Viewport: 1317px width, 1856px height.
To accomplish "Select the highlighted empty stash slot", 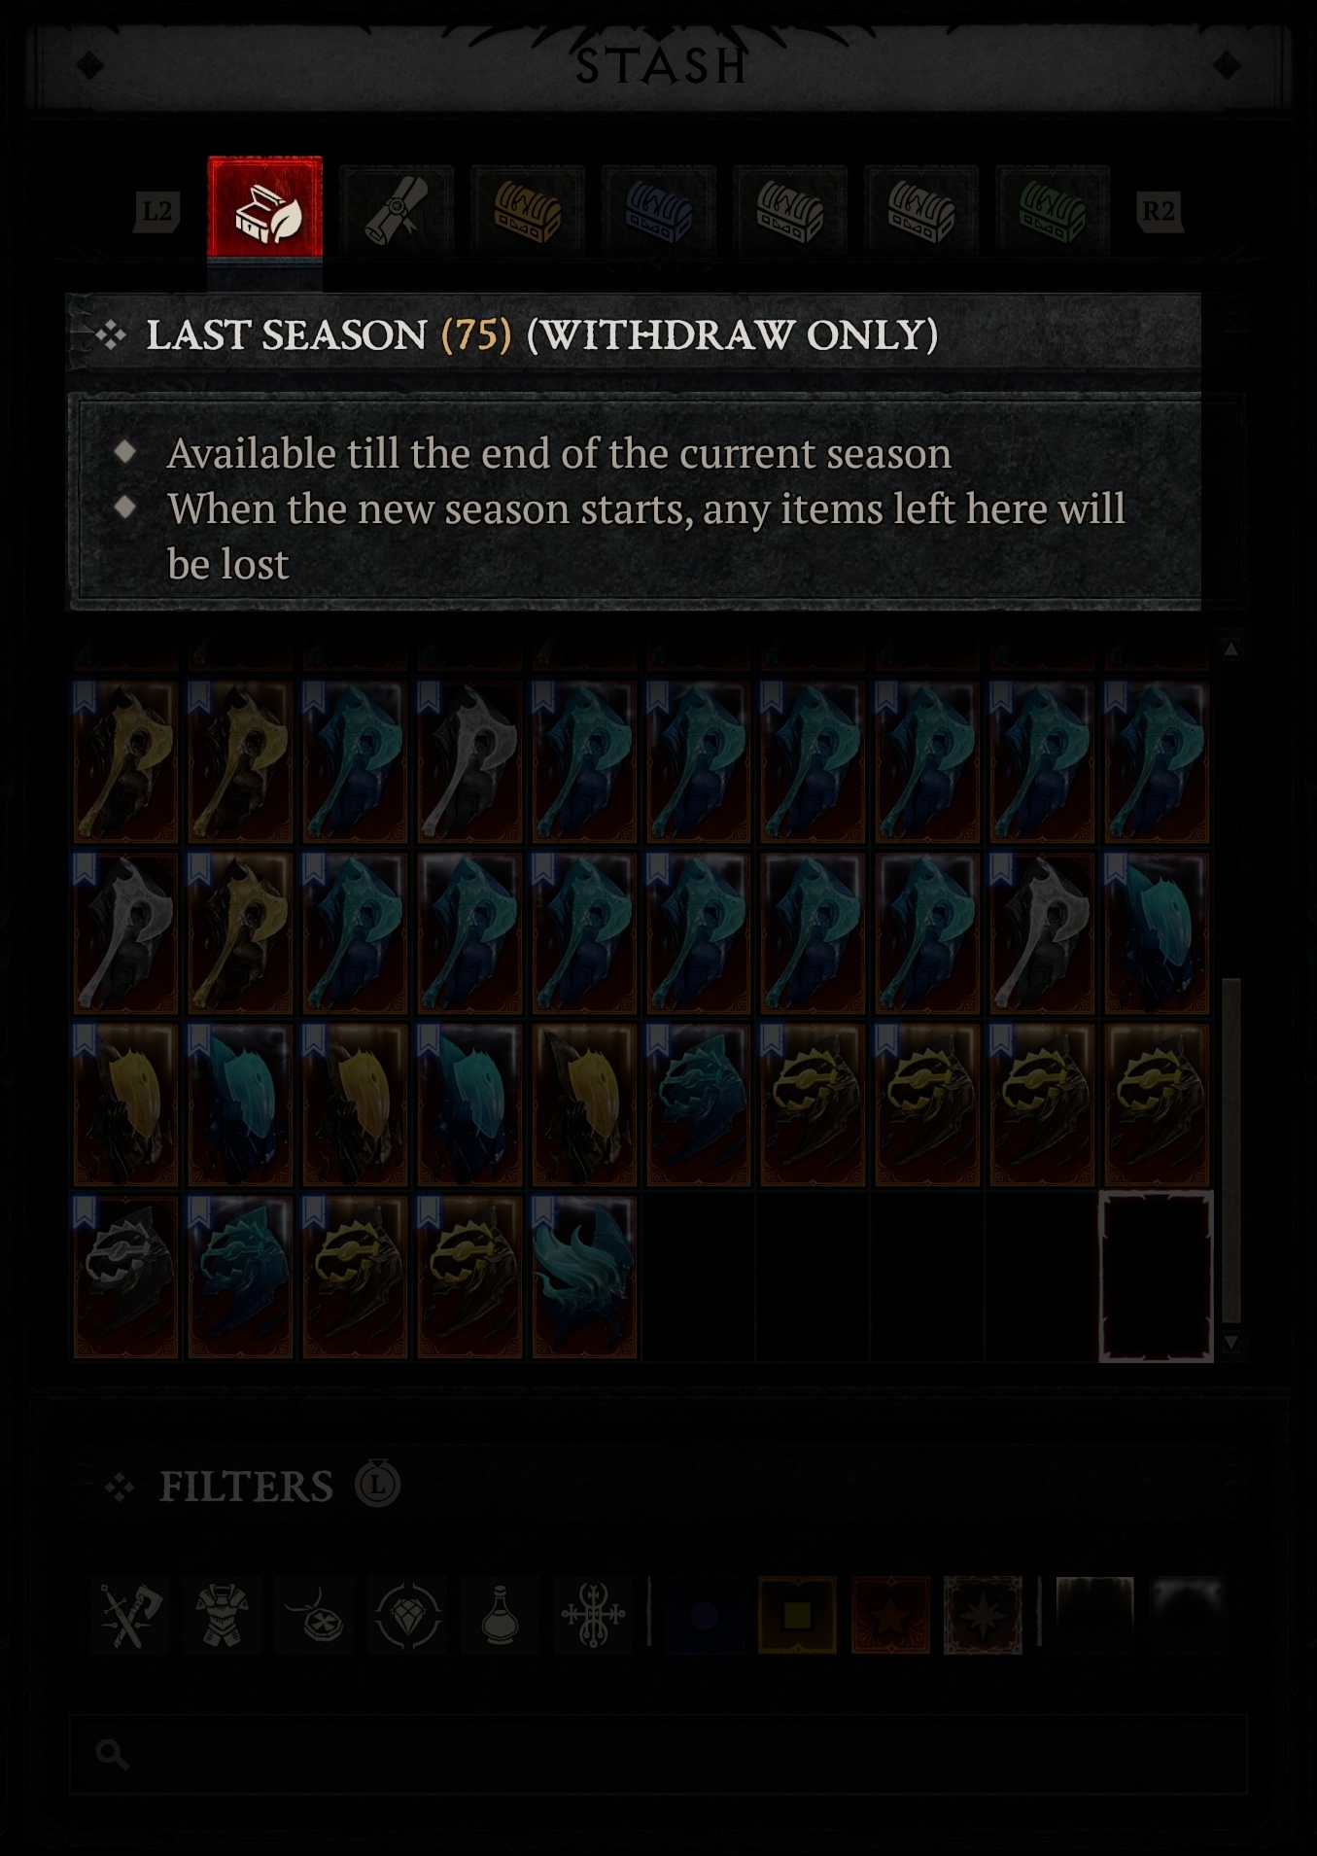I will tap(1156, 1277).
